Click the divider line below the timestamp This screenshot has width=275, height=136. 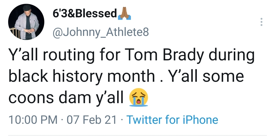137,135
